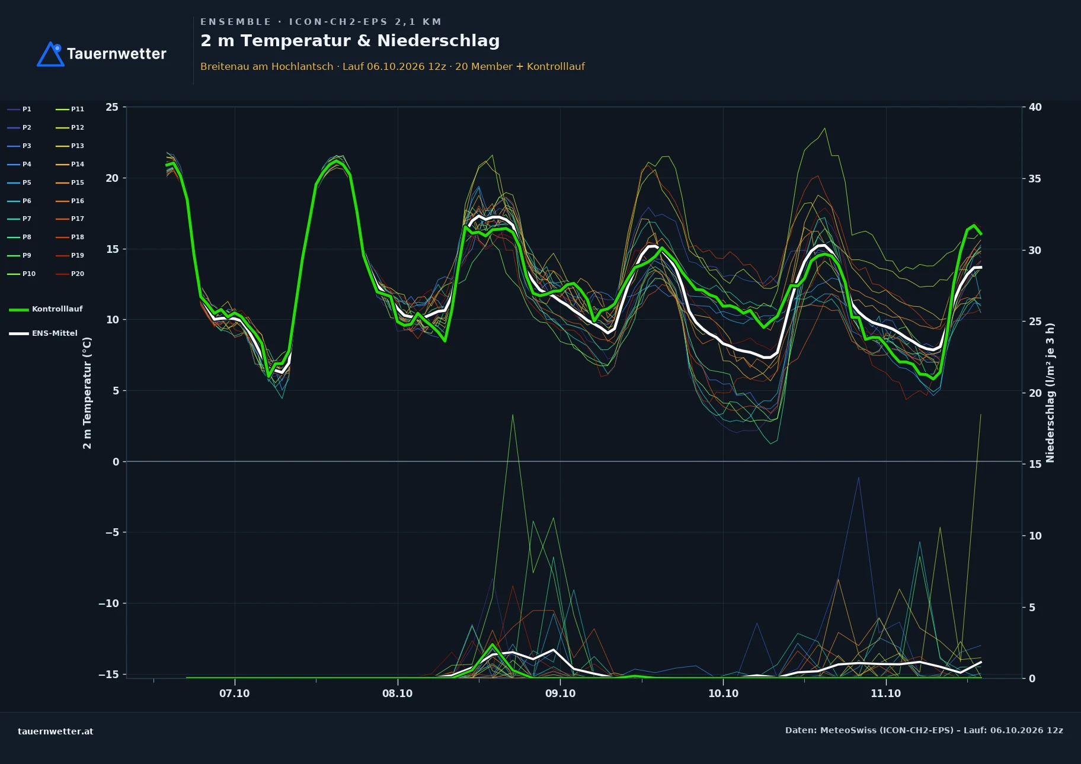Click the P7 legend entry
The image size is (1081, 764).
(x=20, y=219)
